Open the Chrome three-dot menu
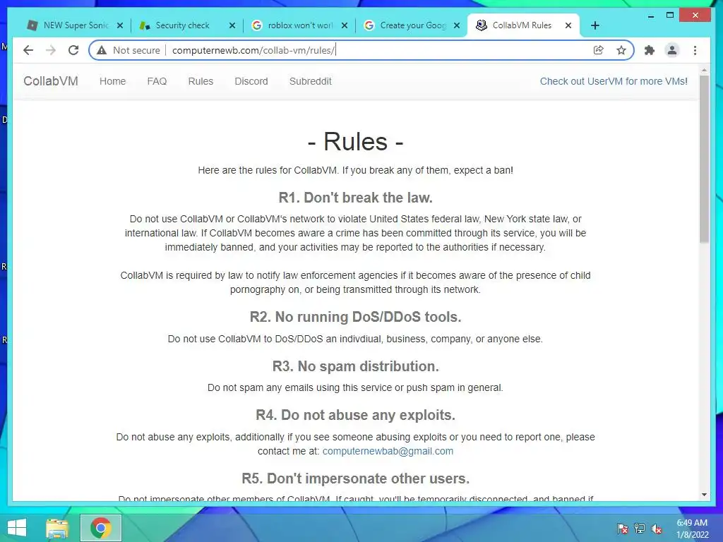Image resolution: width=723 pixels, height=542 pixels. 695,50
